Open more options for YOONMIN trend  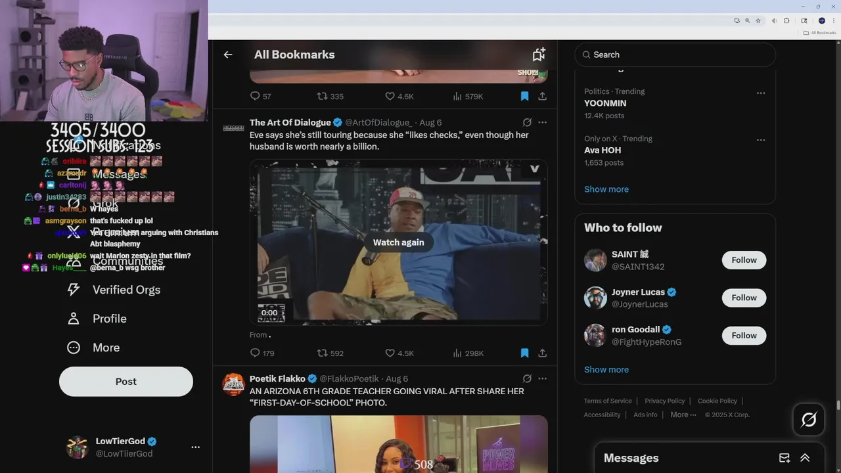coord(761,93)
